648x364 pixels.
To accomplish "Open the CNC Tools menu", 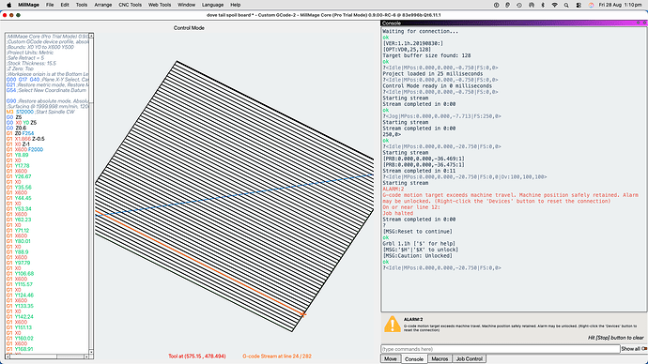I will click(x=130, y=5).
